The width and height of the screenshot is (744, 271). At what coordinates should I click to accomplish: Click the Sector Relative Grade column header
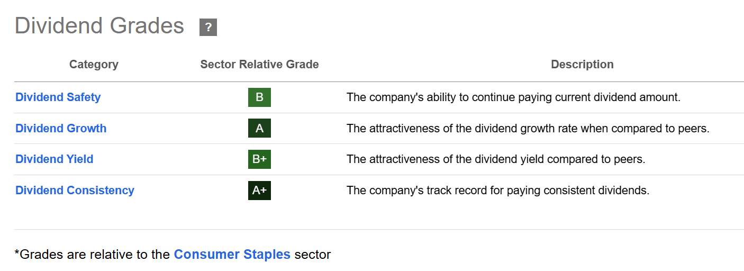pos(259,65)
